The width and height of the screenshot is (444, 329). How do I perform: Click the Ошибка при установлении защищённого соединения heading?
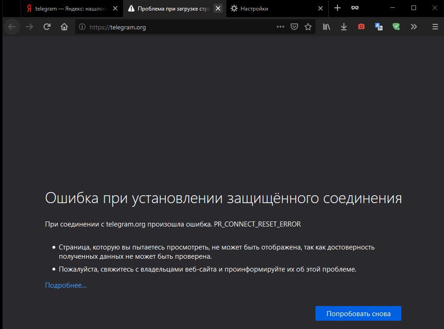(223, 198)
